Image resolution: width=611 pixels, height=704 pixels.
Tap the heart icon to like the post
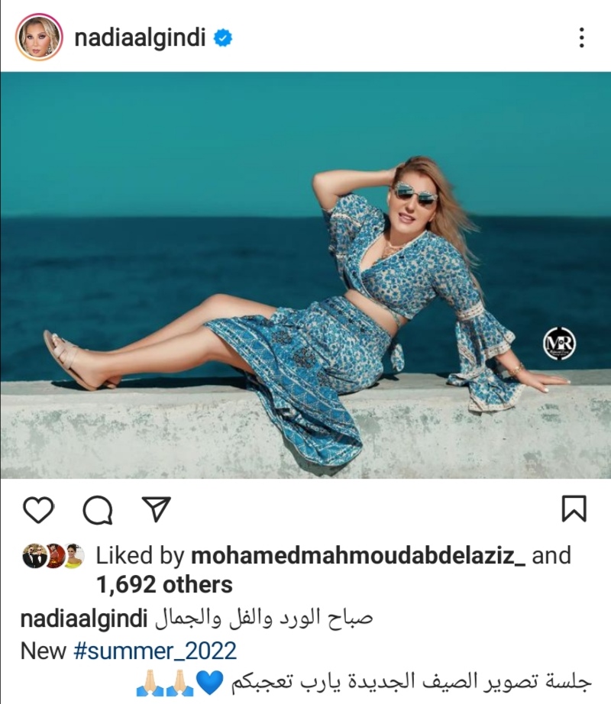click(x=39, y=509)
